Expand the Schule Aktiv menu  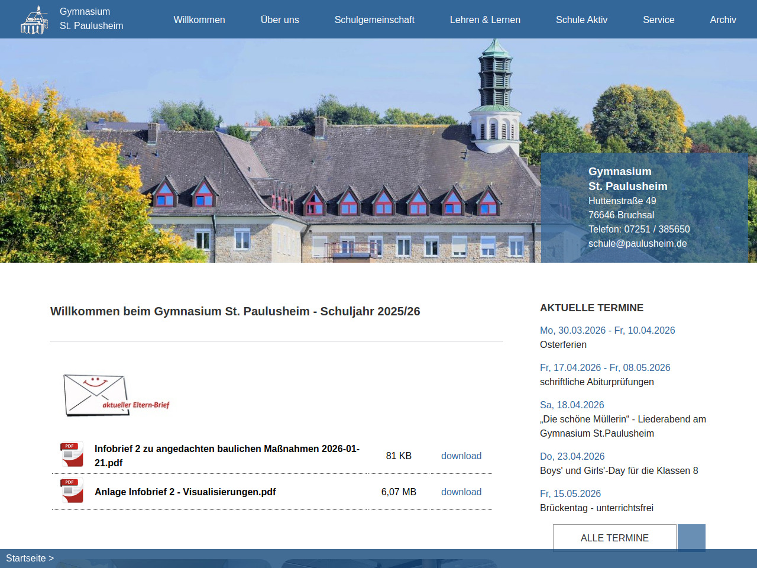tap(581, 20)
